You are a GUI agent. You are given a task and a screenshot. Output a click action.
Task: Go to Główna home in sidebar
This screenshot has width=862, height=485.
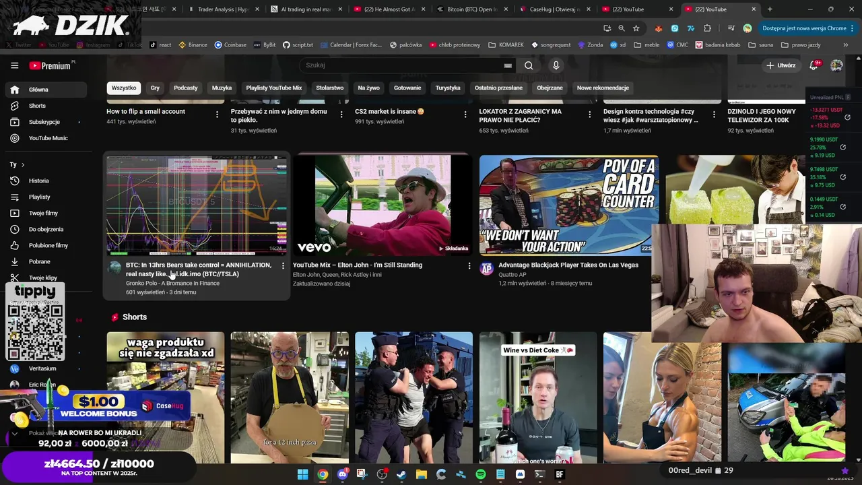pyautogui.click(x=46, y=90)
